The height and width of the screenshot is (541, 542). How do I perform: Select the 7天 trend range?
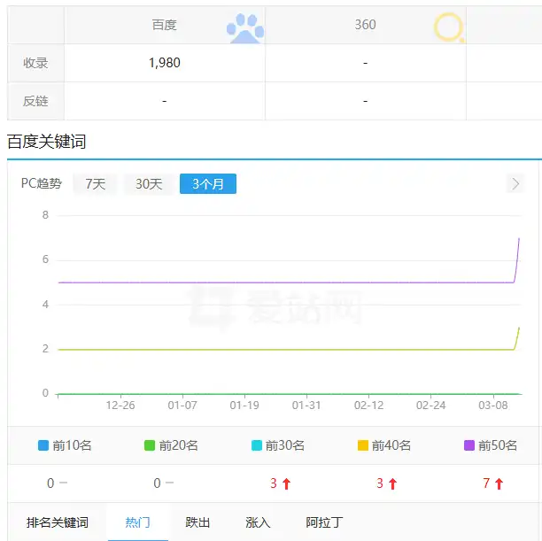coord(95,184)
